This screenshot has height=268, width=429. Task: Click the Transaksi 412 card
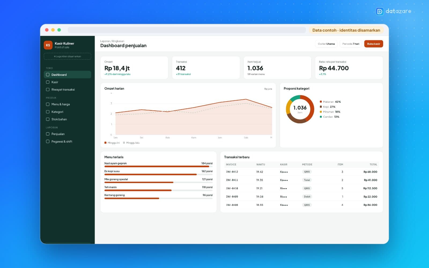206,68
